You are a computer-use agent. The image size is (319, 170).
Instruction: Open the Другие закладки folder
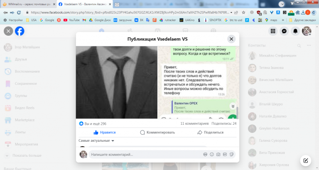[302, 20]
